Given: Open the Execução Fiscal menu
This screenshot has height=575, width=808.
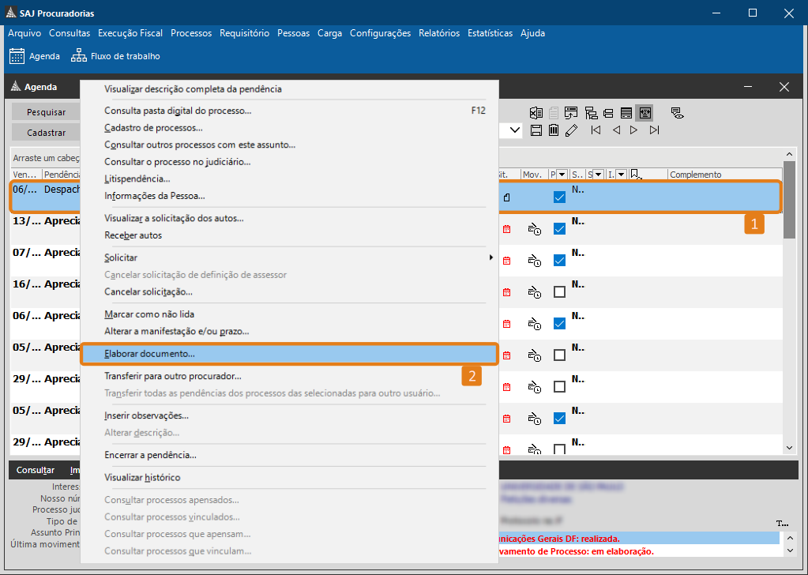Looking at the screenshot, I should click(x=130, y=33).
